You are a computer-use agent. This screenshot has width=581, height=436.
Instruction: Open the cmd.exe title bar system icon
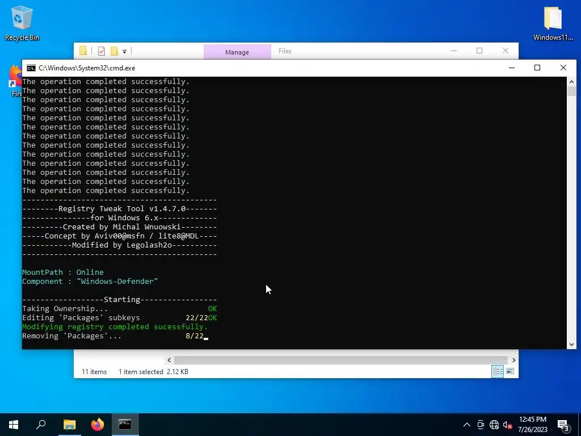31,68
